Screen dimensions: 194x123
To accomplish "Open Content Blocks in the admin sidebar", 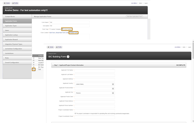I will tap(17, 16).
